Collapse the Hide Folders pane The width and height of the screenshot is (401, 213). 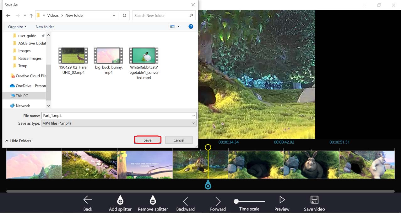pos(18,141)
